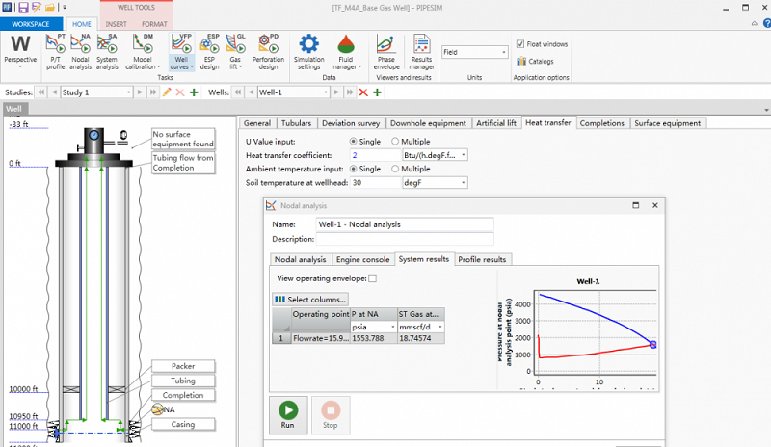Image resolution: width=771 pixels, height=447 pixels.
Task: Open System analysis tool
Action: [107, 52]
